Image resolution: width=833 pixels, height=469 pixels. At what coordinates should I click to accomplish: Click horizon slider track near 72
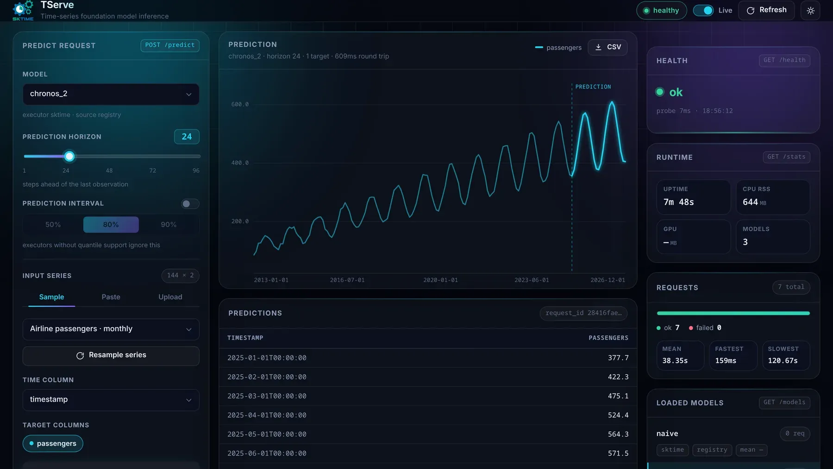click(153, 157)
